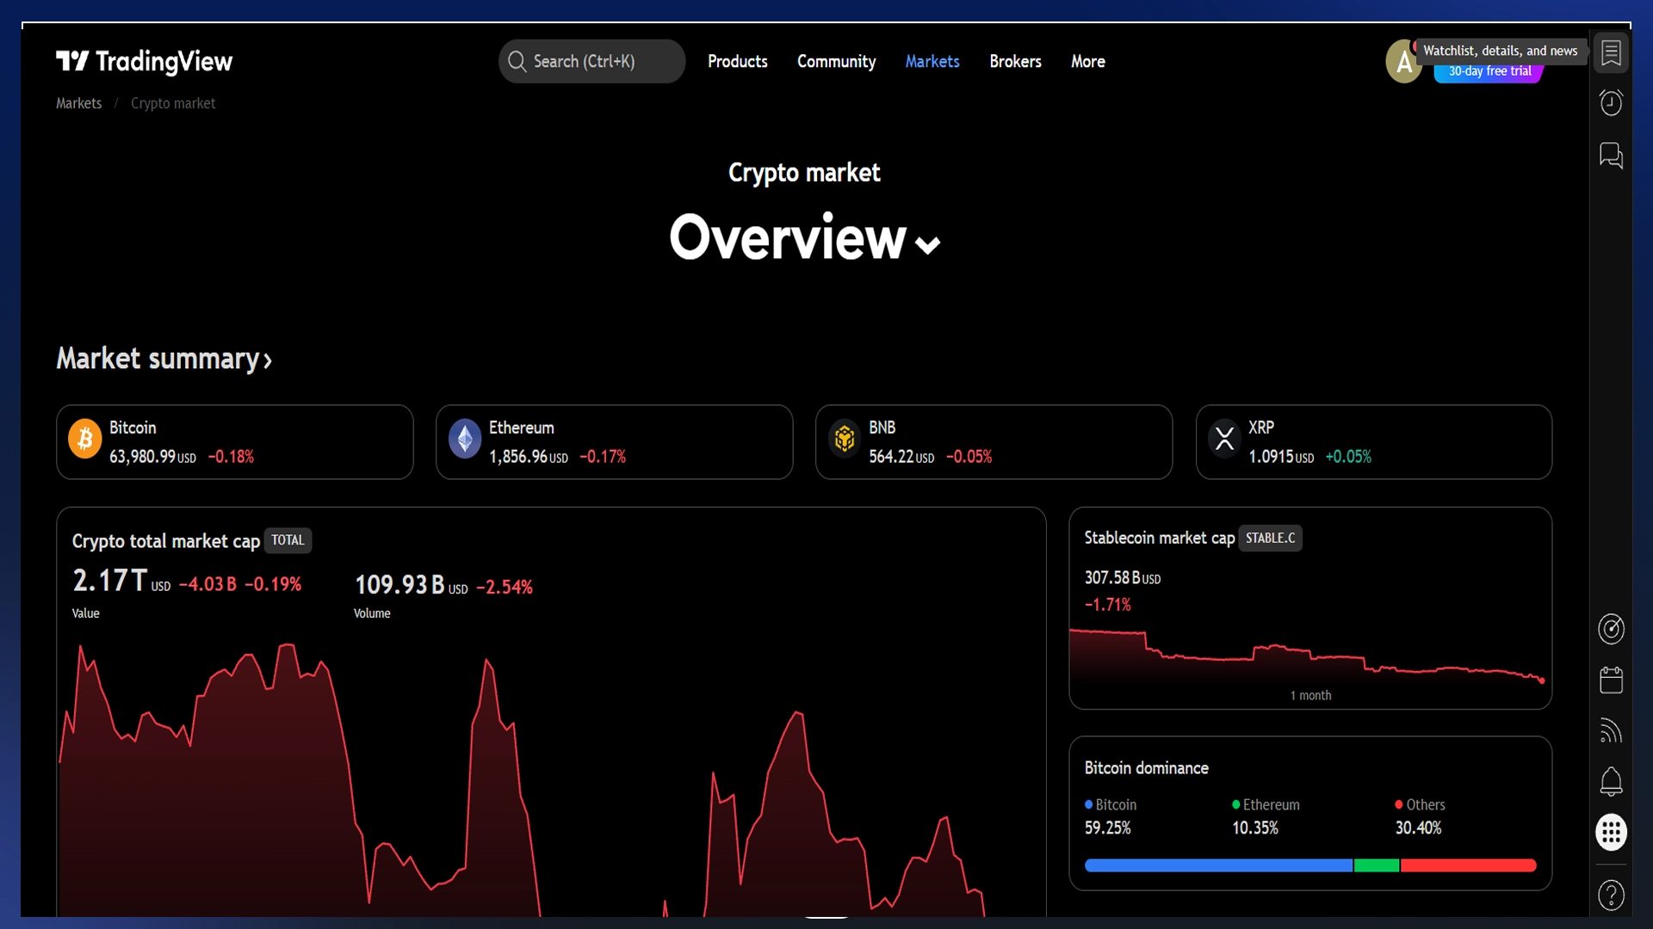Click the Crypto market heading text
1653x929 pixels.
[x=804, y=173]
